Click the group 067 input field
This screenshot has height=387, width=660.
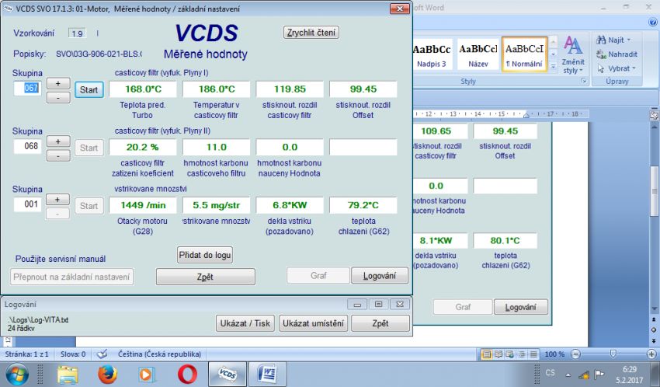28,88
